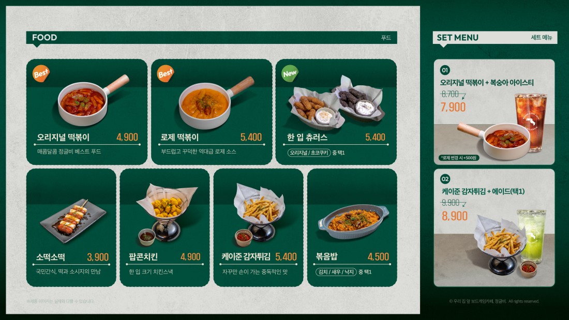This screenshot has height=320, width=569.
Task: Click the 4,900 price of 오리지널 떡볶이
Action: [x=127, y=137]
